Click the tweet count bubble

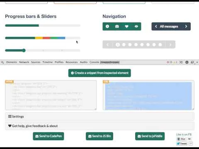[x=191, y=144]
